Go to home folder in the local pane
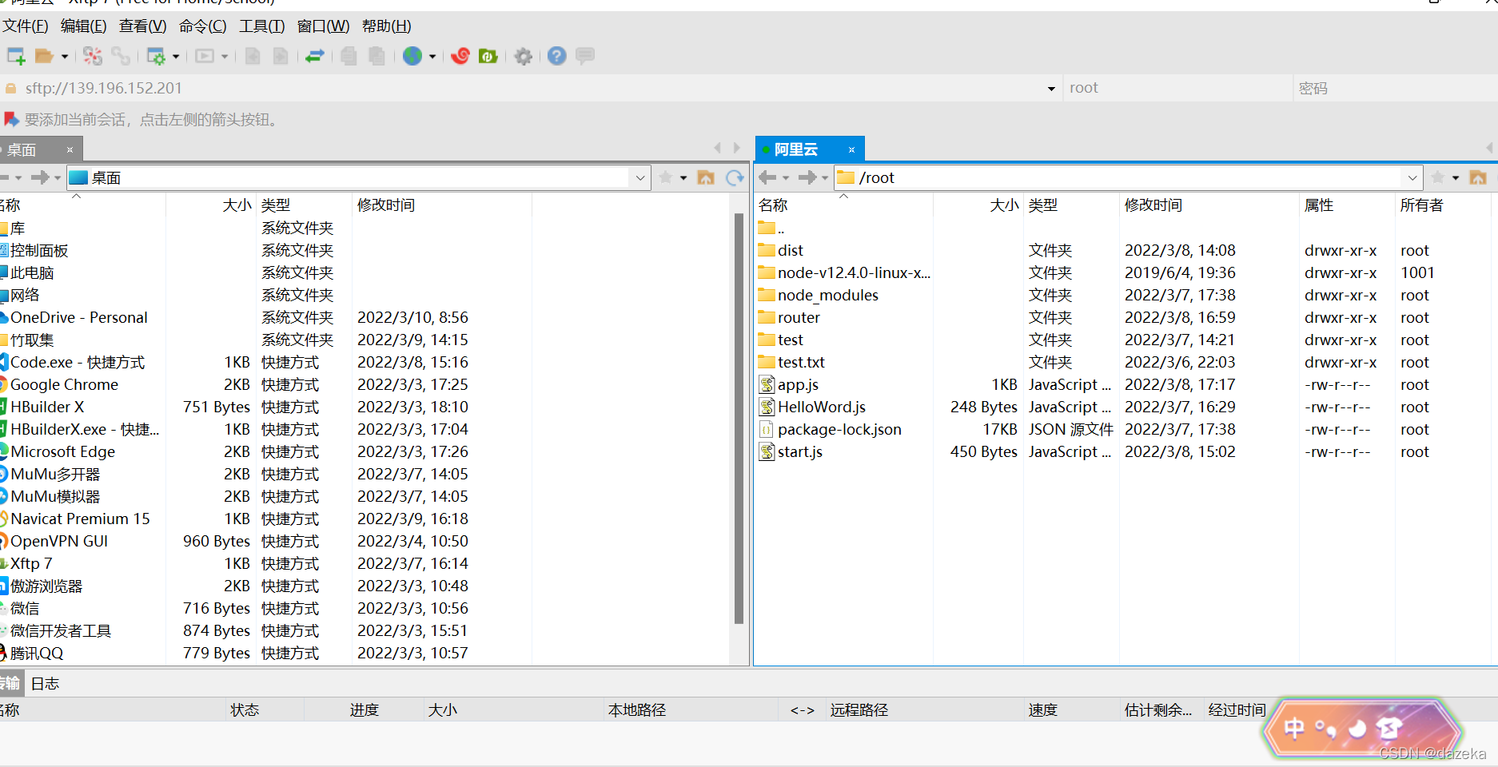Viewport: 1498px width, 767px height. [x=706, y=177]
